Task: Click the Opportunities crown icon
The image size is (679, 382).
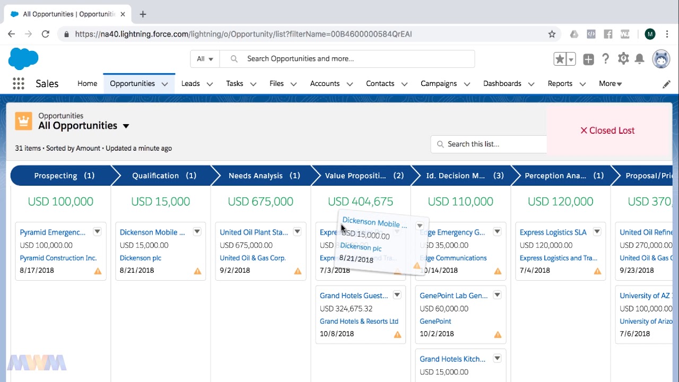Action: tap(23, 121)
